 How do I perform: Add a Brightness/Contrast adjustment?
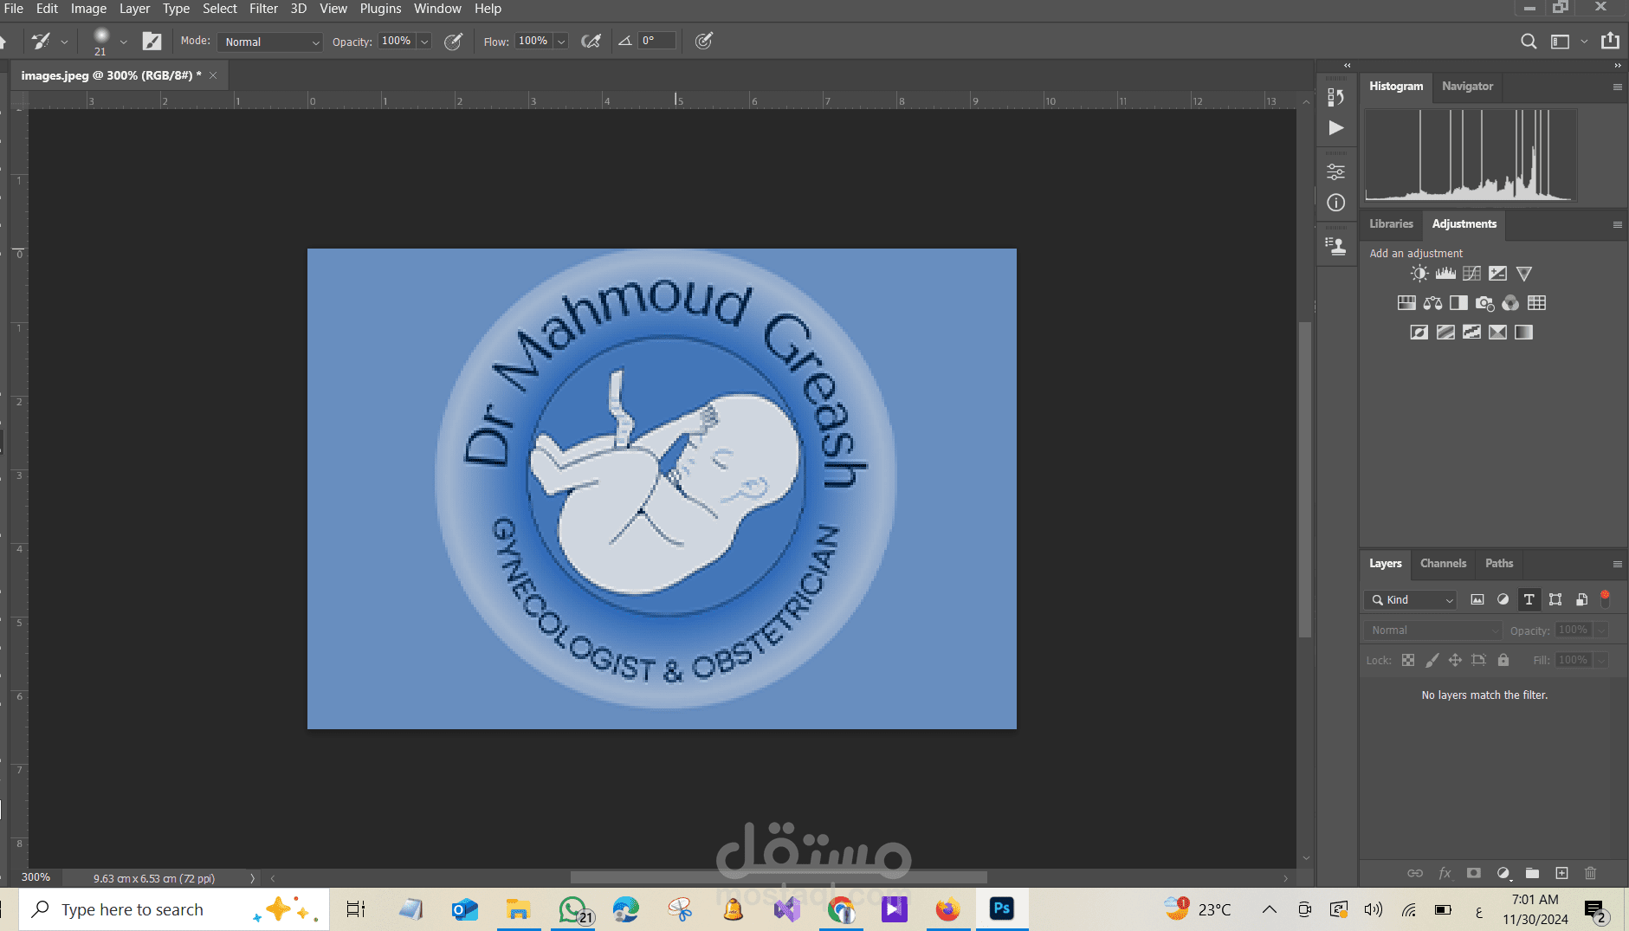(1419, 274)
